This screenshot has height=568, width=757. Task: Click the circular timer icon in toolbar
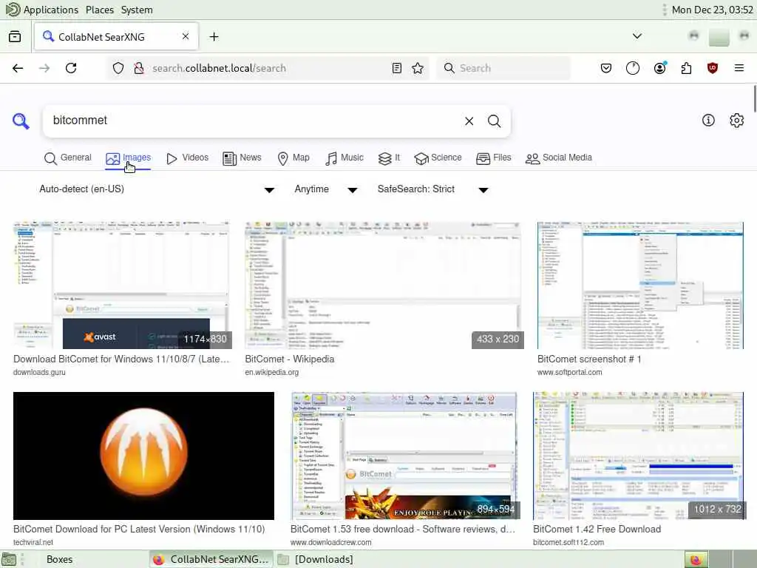pos(633,68)
